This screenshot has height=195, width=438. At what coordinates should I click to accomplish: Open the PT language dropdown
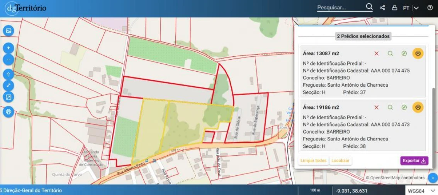click(x=411, y=8)
